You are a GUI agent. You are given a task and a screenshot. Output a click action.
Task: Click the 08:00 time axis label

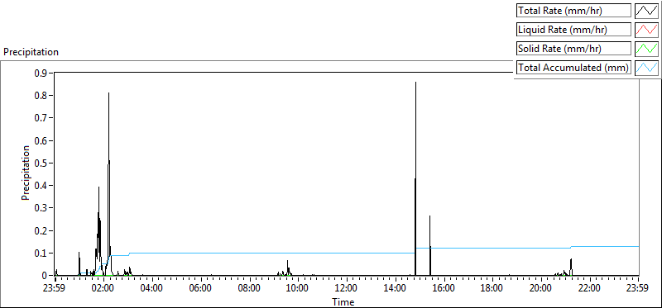(x=249, y=289)
